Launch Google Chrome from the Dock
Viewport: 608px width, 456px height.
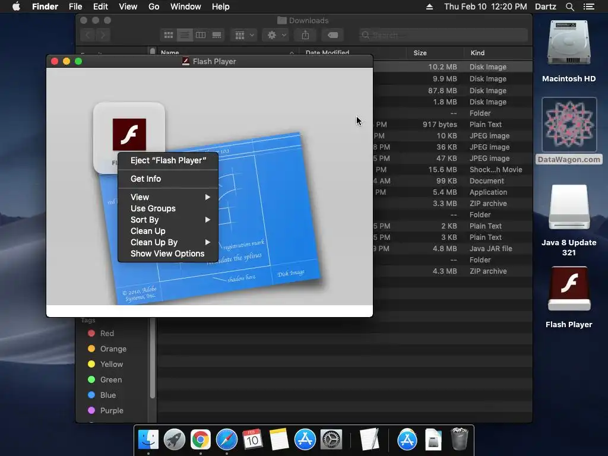coord(201,439)
